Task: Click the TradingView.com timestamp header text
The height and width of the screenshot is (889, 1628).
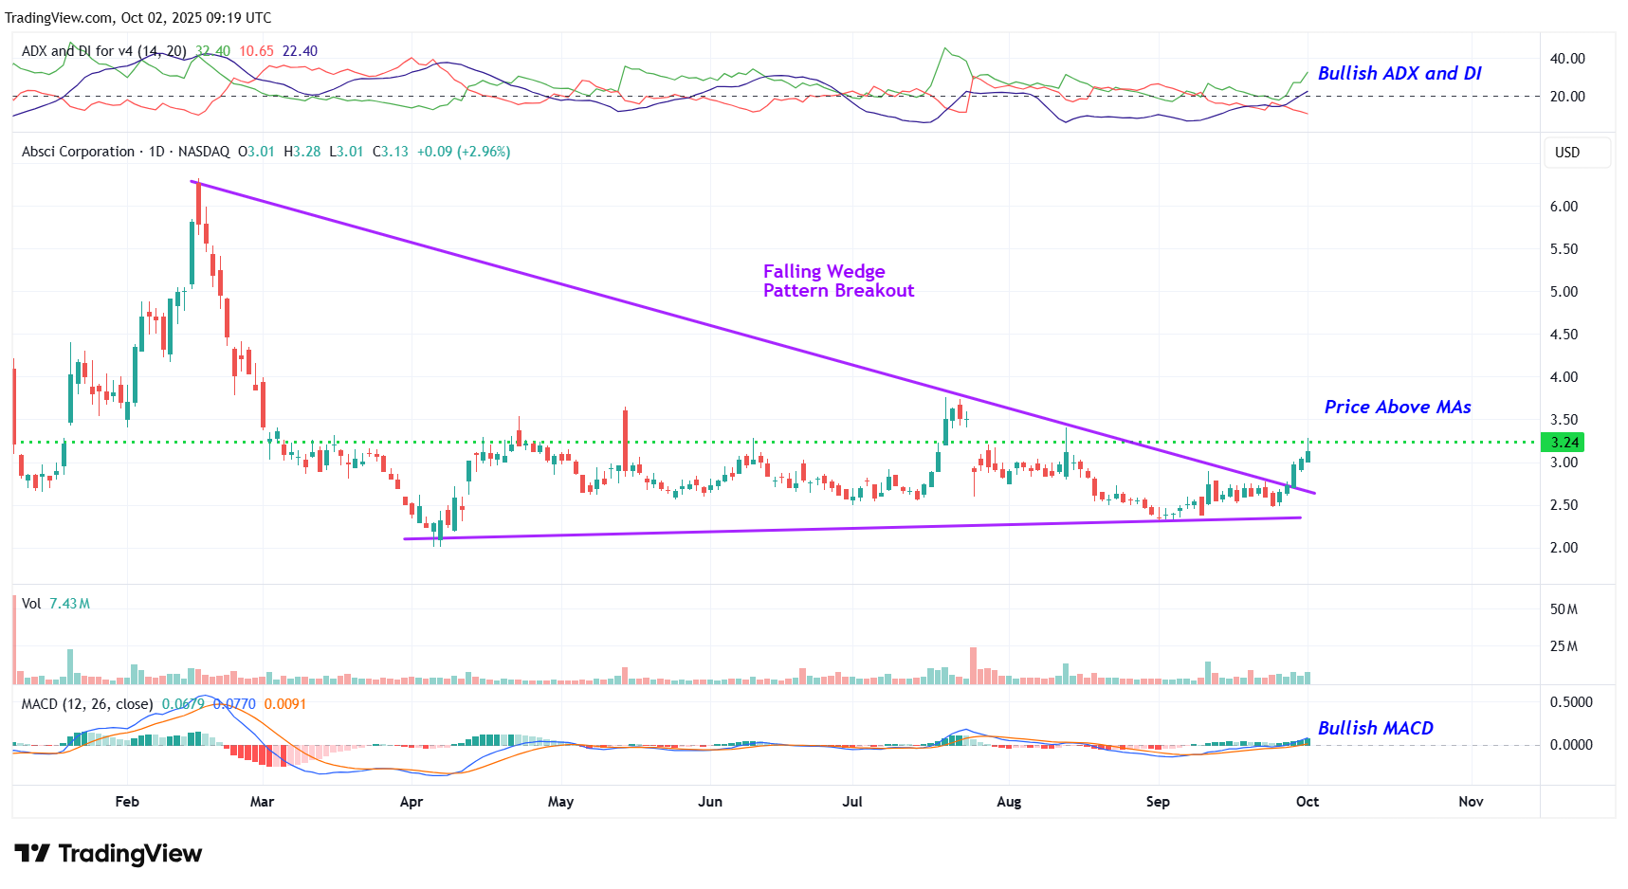Action: coord(138,18)
